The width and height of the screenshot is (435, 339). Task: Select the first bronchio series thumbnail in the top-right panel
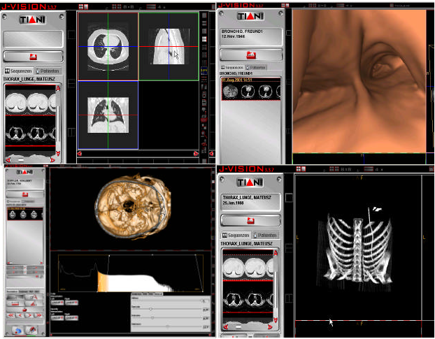(230, 89)
